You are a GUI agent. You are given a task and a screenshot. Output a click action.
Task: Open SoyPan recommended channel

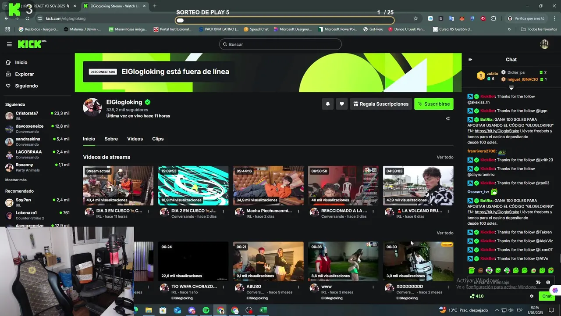coord(37,202)
